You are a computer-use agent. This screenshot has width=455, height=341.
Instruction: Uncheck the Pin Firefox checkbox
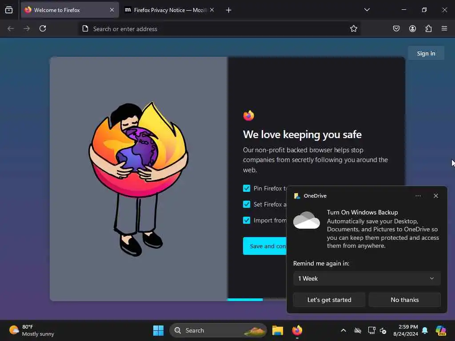(247, 188)
